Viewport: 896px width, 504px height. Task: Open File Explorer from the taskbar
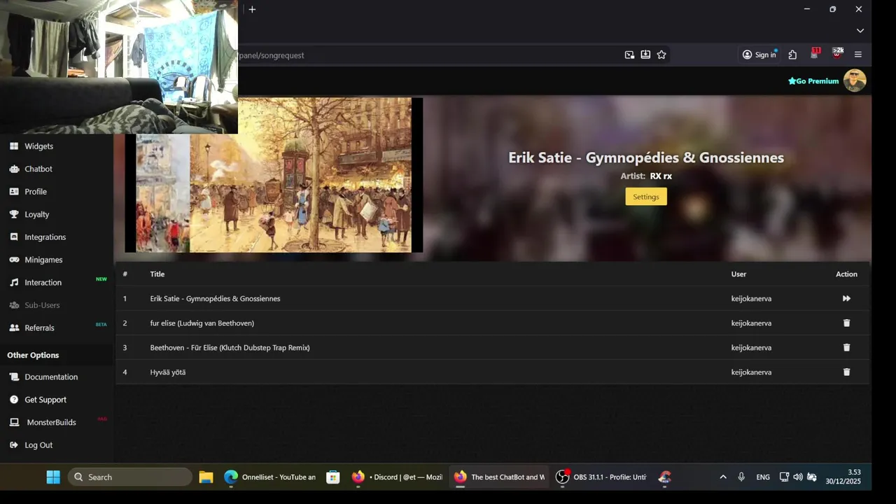pyautogui.click(x=206, y=477)
